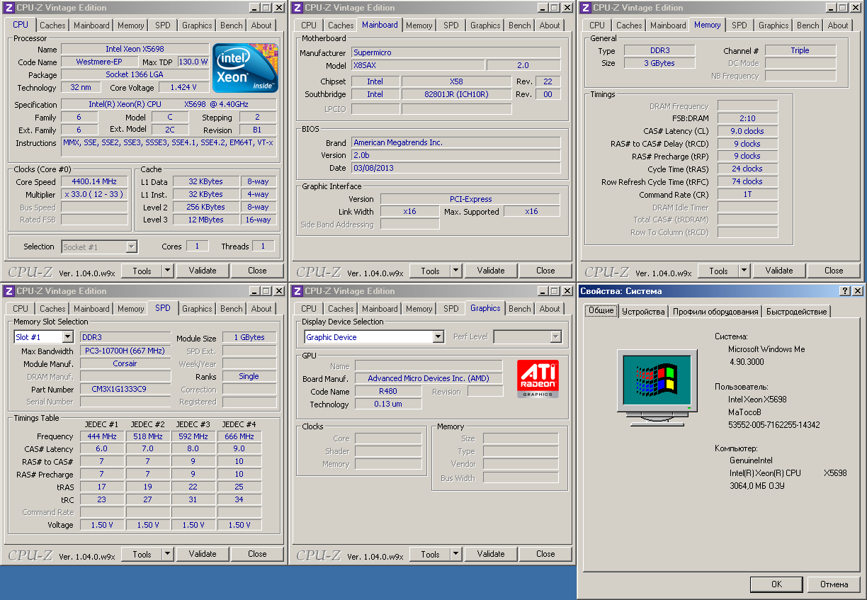Expand the Graphic Device selection dropdown
This screenshot has height=600, width=867.
[x=438, y=337]
